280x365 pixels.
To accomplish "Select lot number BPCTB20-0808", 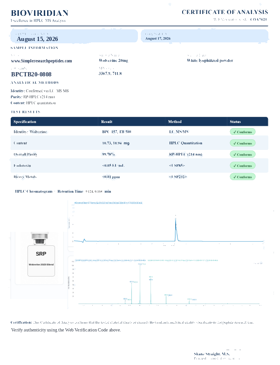I will click(x=31, y=74).
